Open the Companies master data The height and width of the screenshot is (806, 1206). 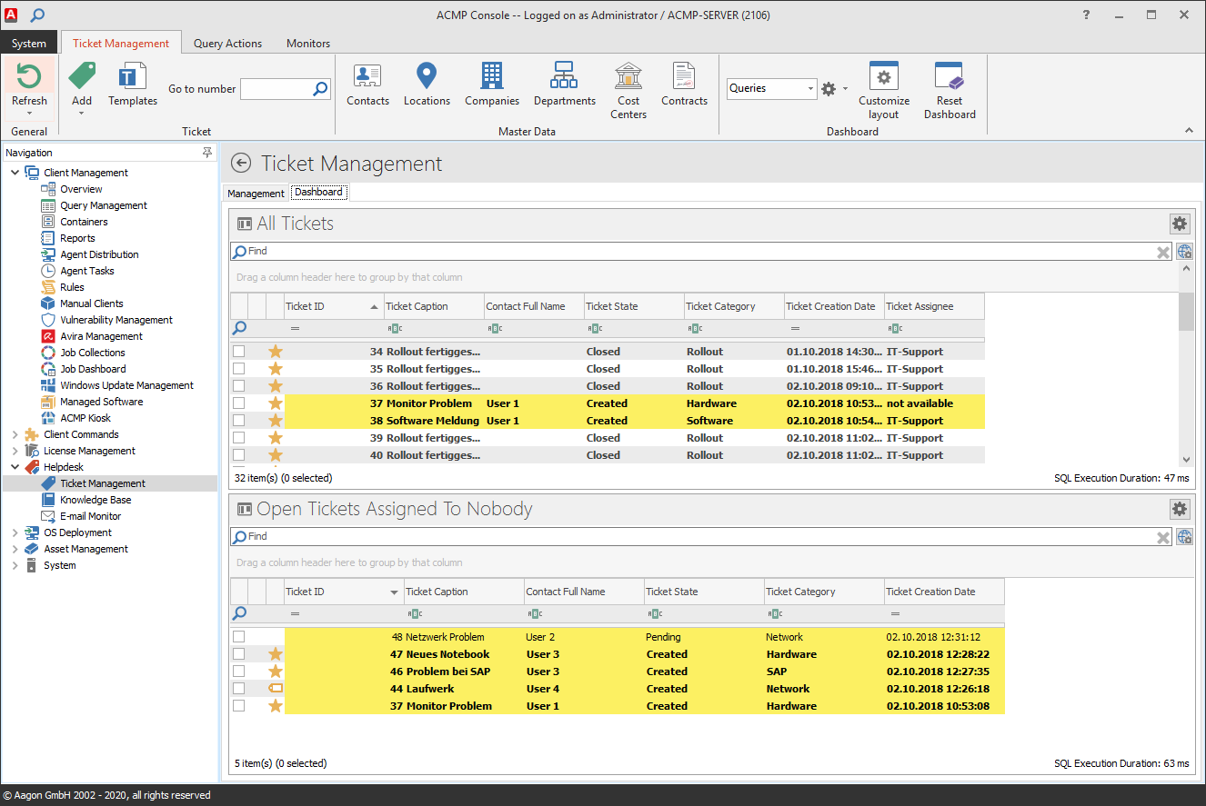tap(492, 76)
